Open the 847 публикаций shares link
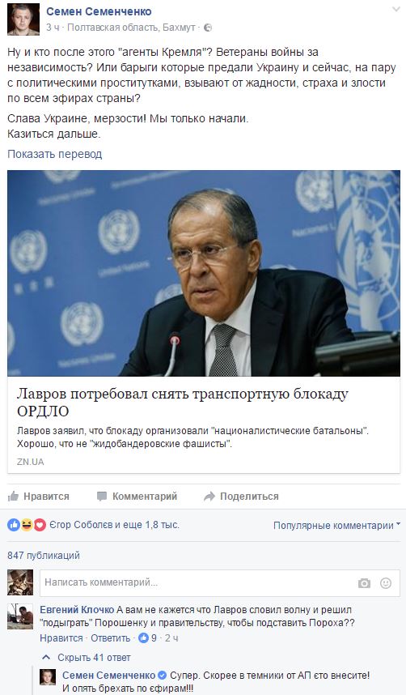 pyautogui.click(x=44, y=555)
